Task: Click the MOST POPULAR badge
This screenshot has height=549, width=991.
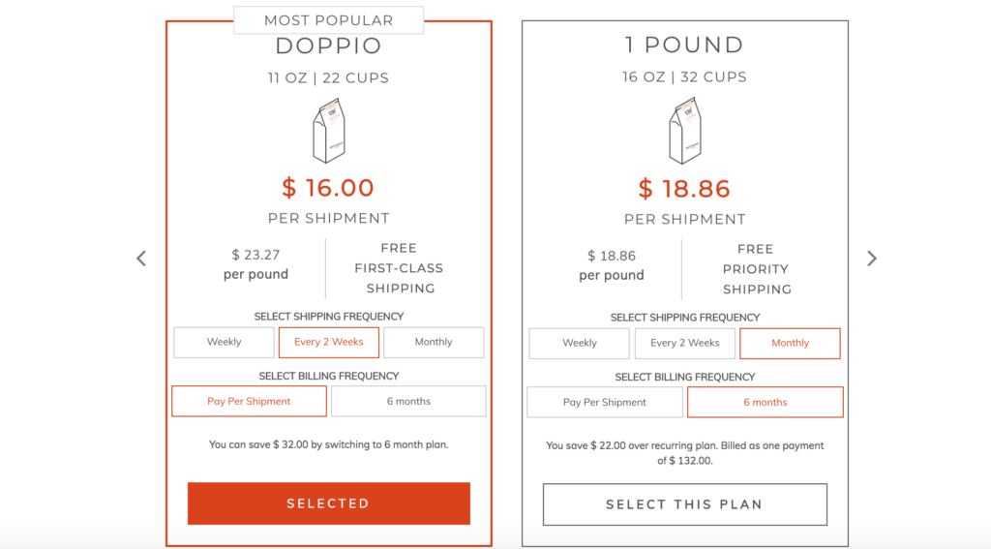Action: click(329, 20)
